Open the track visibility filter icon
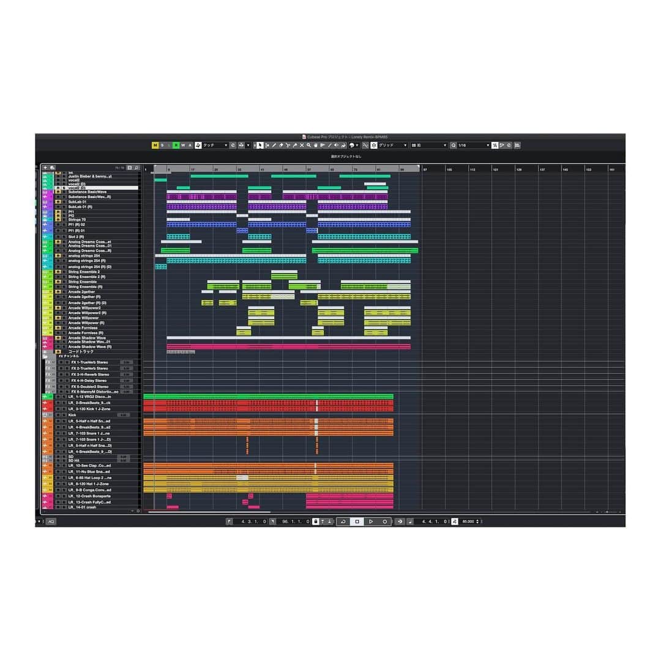 (130, 167)
